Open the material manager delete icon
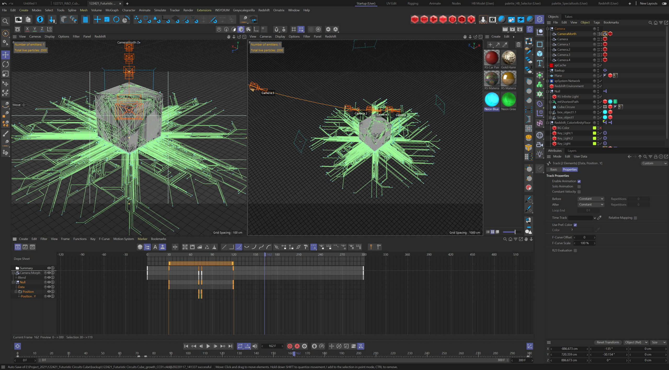This screenshot has width=669, height=370. pyautogui.click(x=518, y=45)
